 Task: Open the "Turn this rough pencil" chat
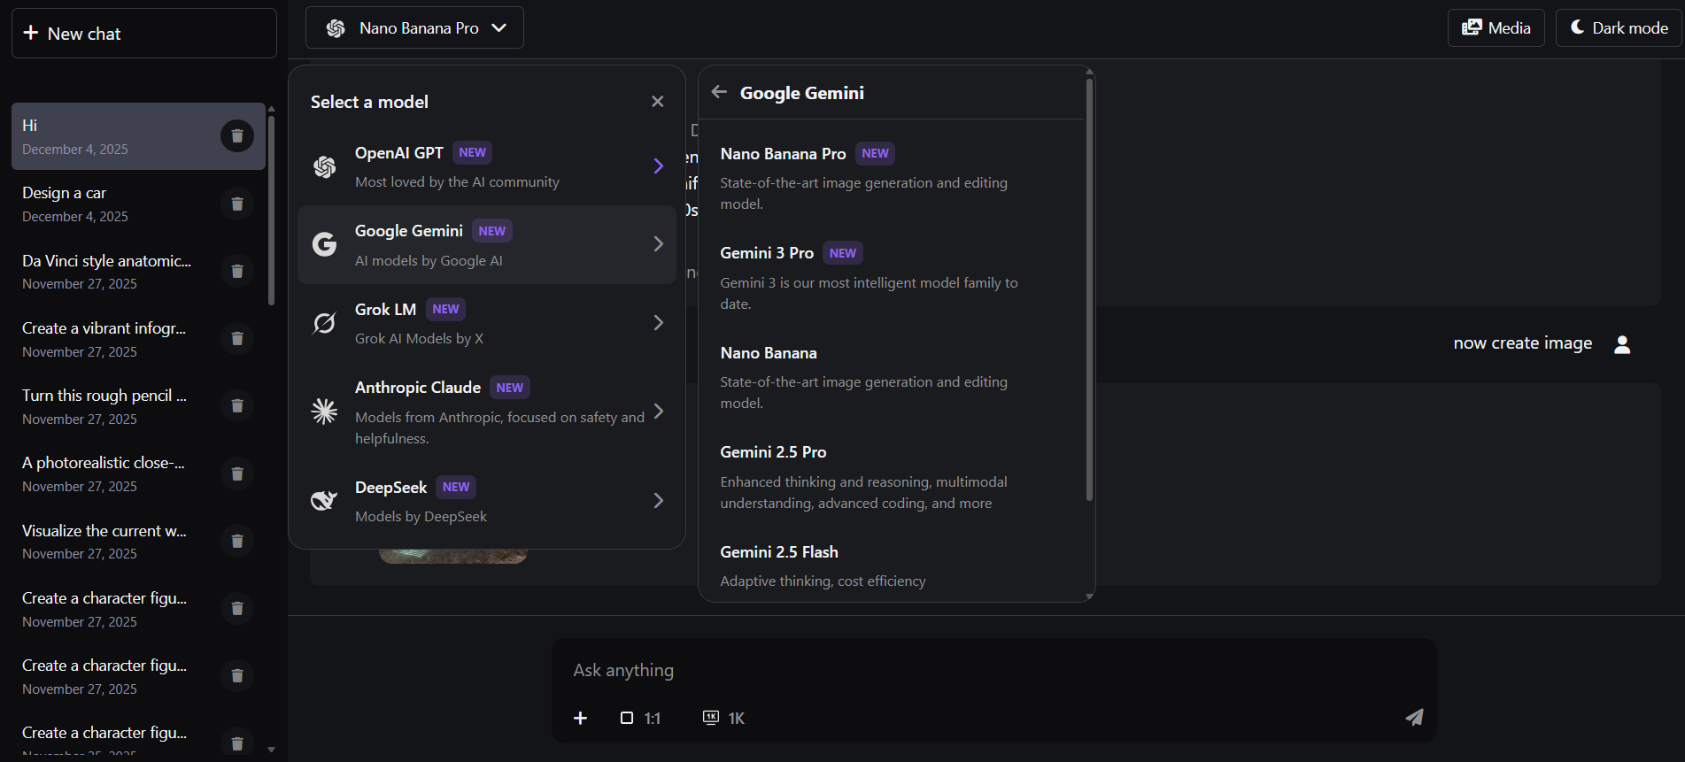[138, 406]
